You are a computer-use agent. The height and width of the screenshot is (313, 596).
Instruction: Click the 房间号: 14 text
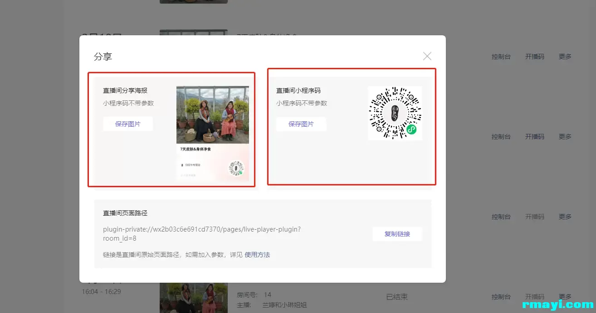[254, 294]
